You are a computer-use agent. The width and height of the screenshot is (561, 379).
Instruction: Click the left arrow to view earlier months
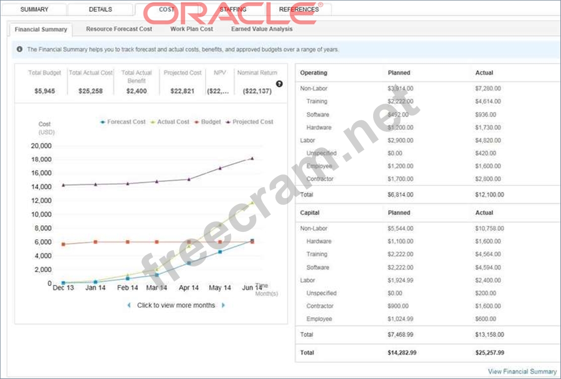pos(129,305)
